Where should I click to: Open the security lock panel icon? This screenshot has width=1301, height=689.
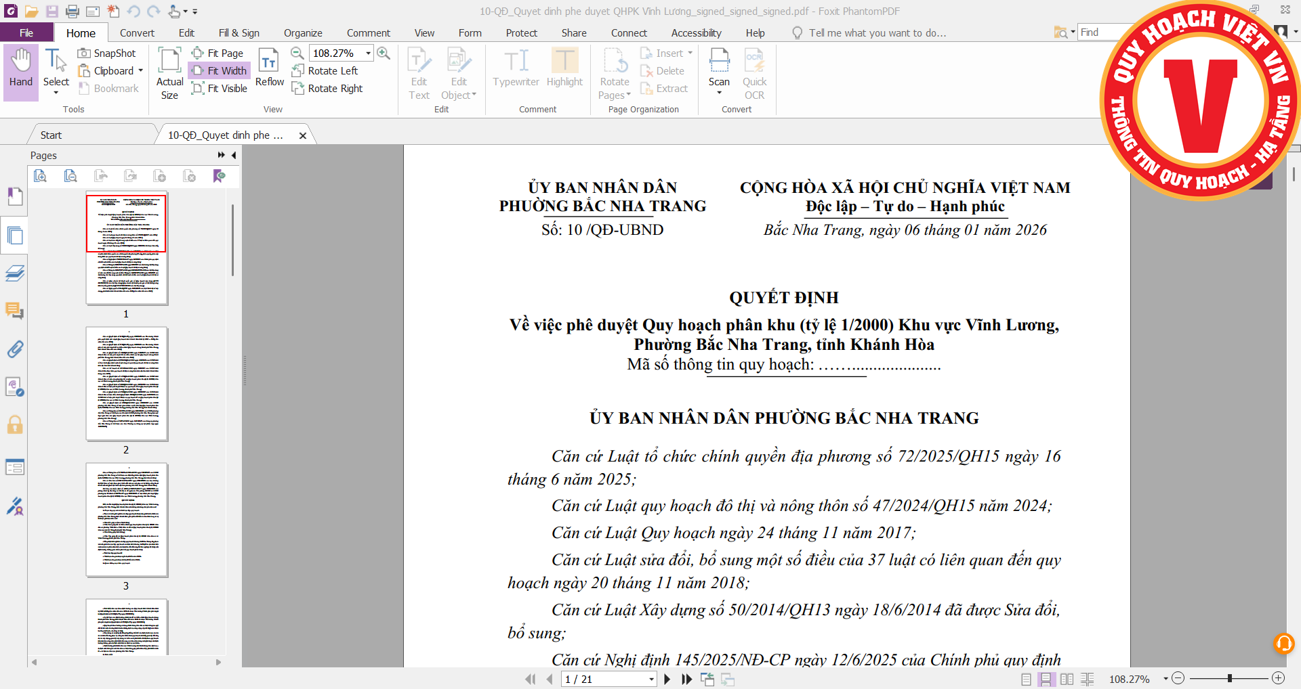pyautogui.click(x=14, y=425)
